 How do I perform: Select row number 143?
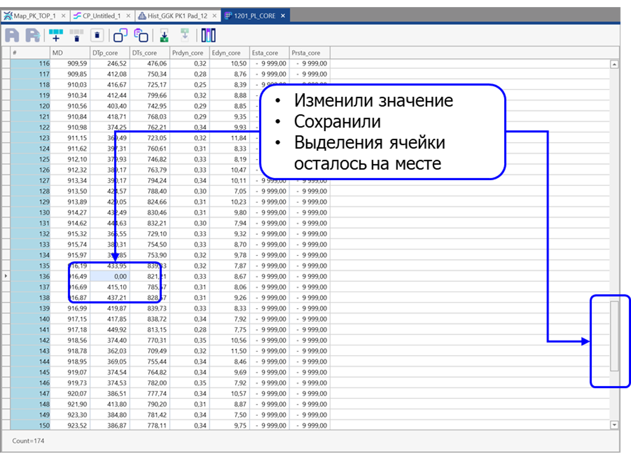30,351
